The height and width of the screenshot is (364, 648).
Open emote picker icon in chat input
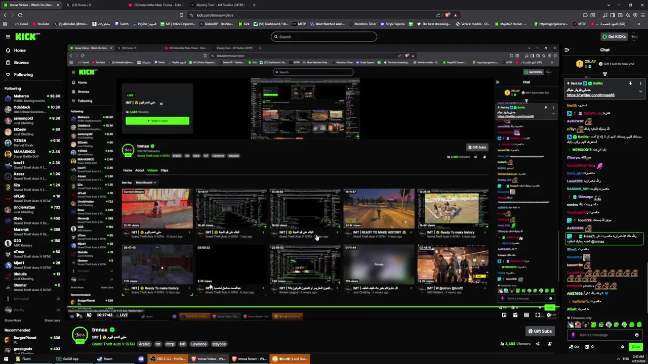pyautogui.click(x=637, y=335)
